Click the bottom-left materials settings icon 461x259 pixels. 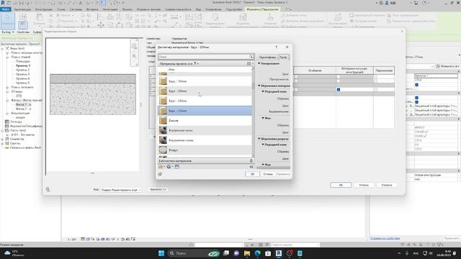[160, 174]
